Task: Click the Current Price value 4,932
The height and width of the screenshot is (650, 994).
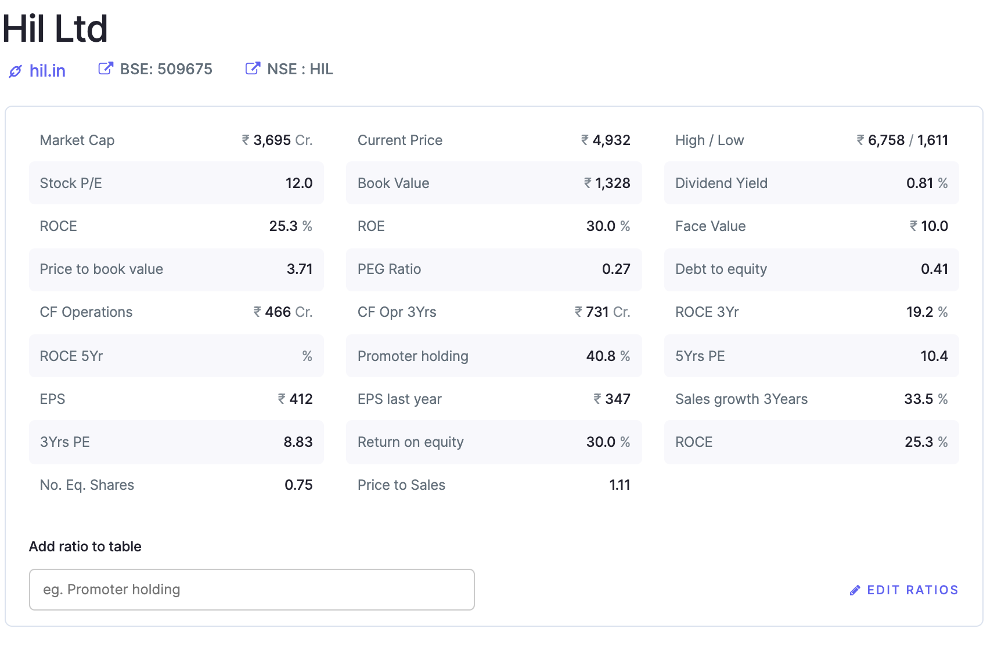Action: coord(611,140)
